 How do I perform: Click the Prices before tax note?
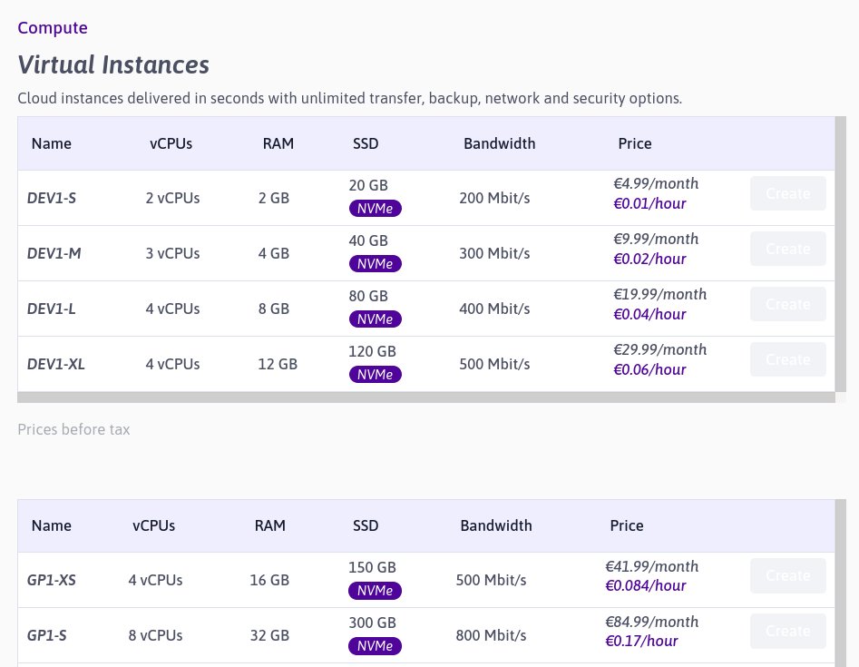pos(74,429)
